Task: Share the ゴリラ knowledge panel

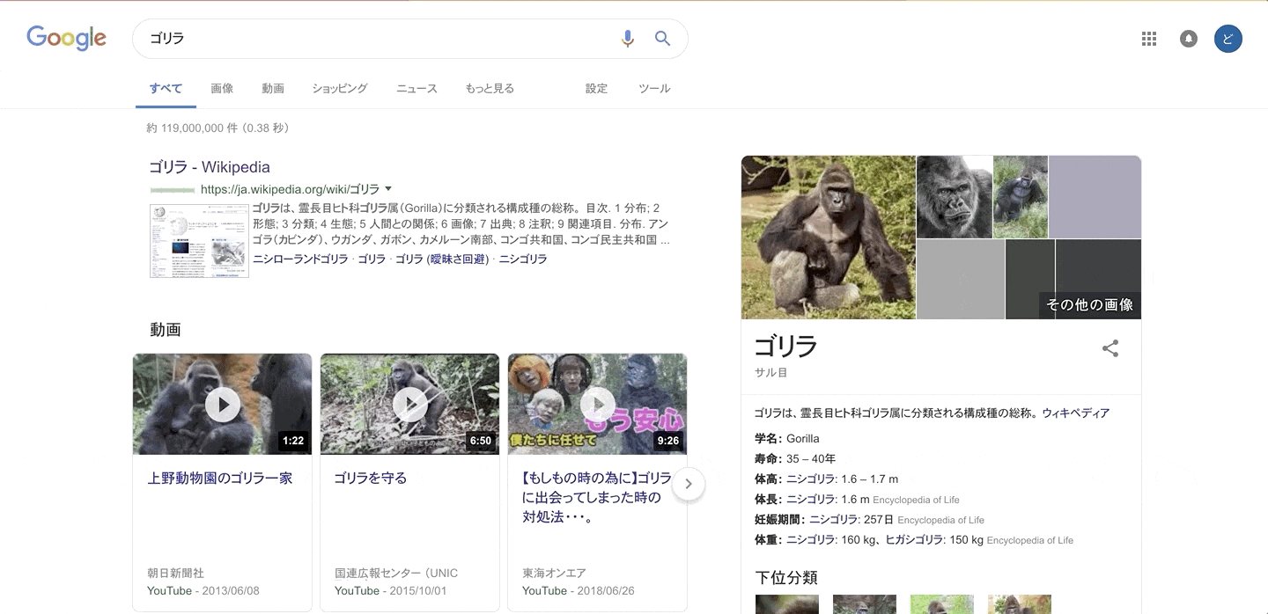Action: click(1110, 348)
